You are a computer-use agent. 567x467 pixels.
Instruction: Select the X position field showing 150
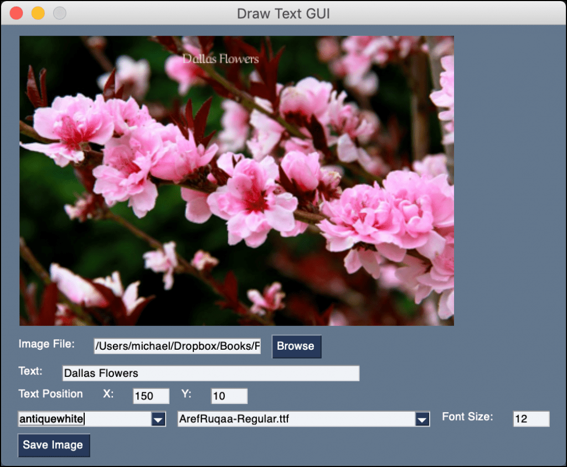[151, 396]
